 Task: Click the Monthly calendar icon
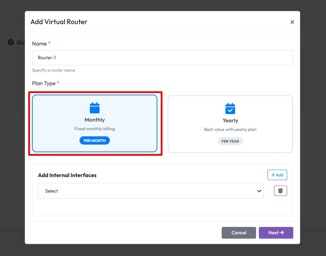(x=95, y=108)
